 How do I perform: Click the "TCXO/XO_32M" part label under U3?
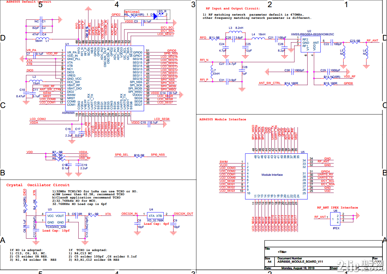pyautogui.click(x=56, y=227)
